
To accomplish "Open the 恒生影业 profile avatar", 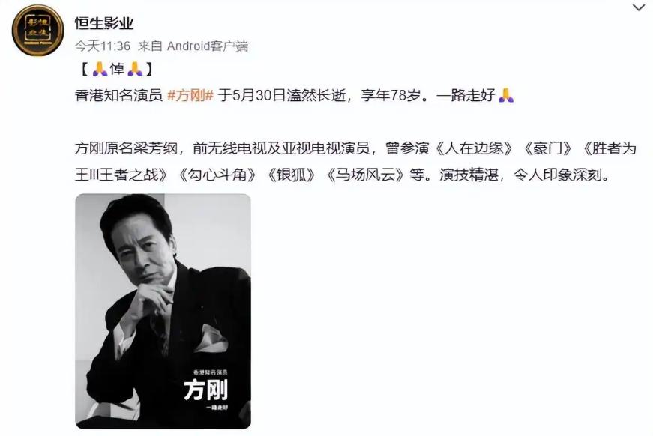I will 38,31.
